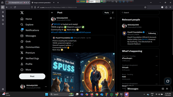173x97 pixels.
Task: View the $PUSS cat vault image
Action: (83, 72)
